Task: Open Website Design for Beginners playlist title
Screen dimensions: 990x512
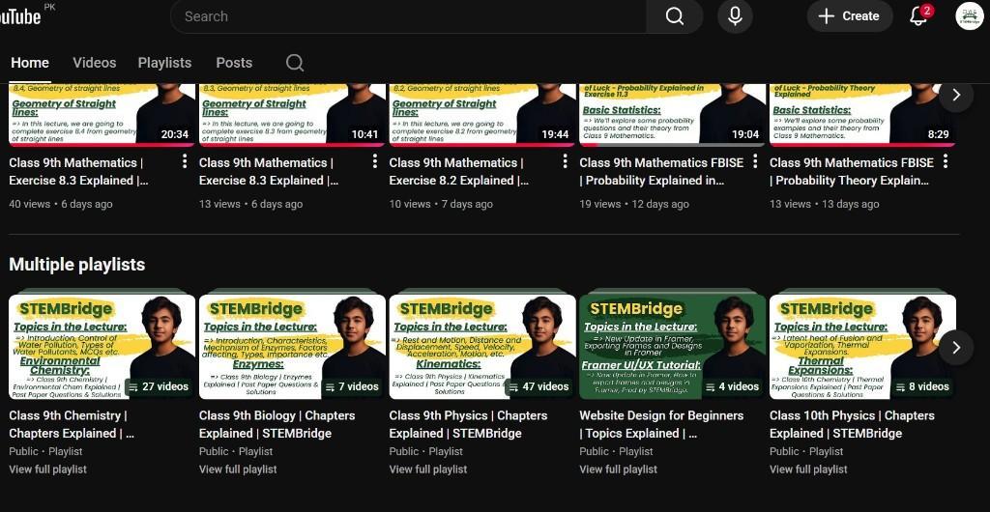Action: [661, 424]
